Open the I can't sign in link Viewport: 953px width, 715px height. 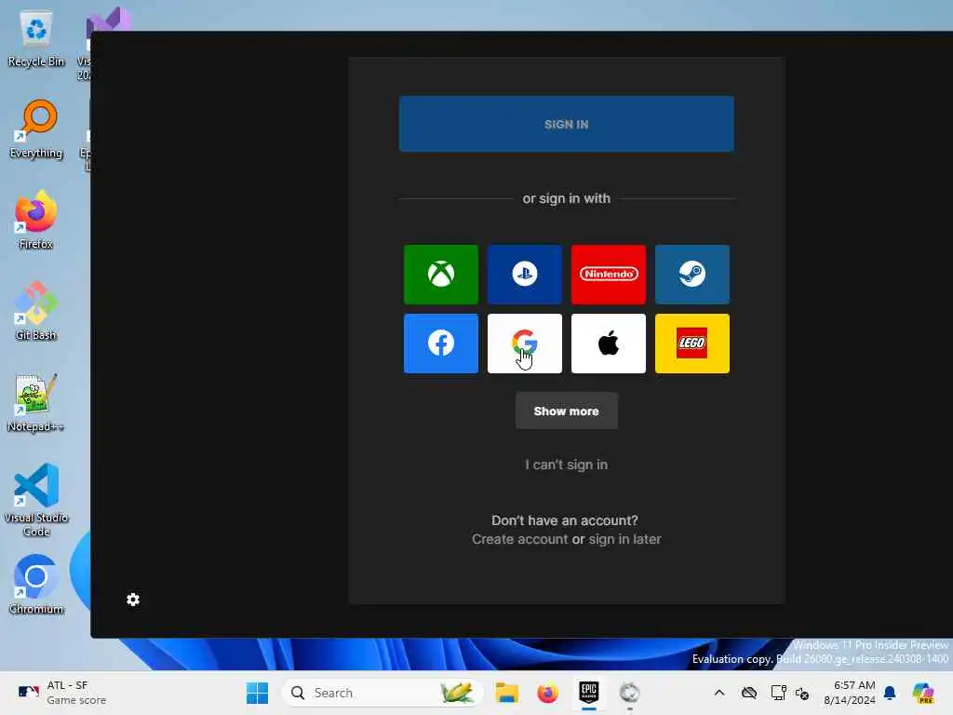pyautogui.click(x=567, y=465)
